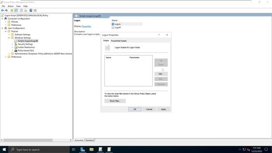This screenshot has width=272, height=153.
Task: Click the Computer Configuration node icon
Action: tap(6, 19)
